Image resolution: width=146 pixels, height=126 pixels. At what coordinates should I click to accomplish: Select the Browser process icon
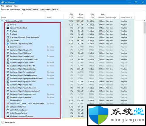[8, 25]
